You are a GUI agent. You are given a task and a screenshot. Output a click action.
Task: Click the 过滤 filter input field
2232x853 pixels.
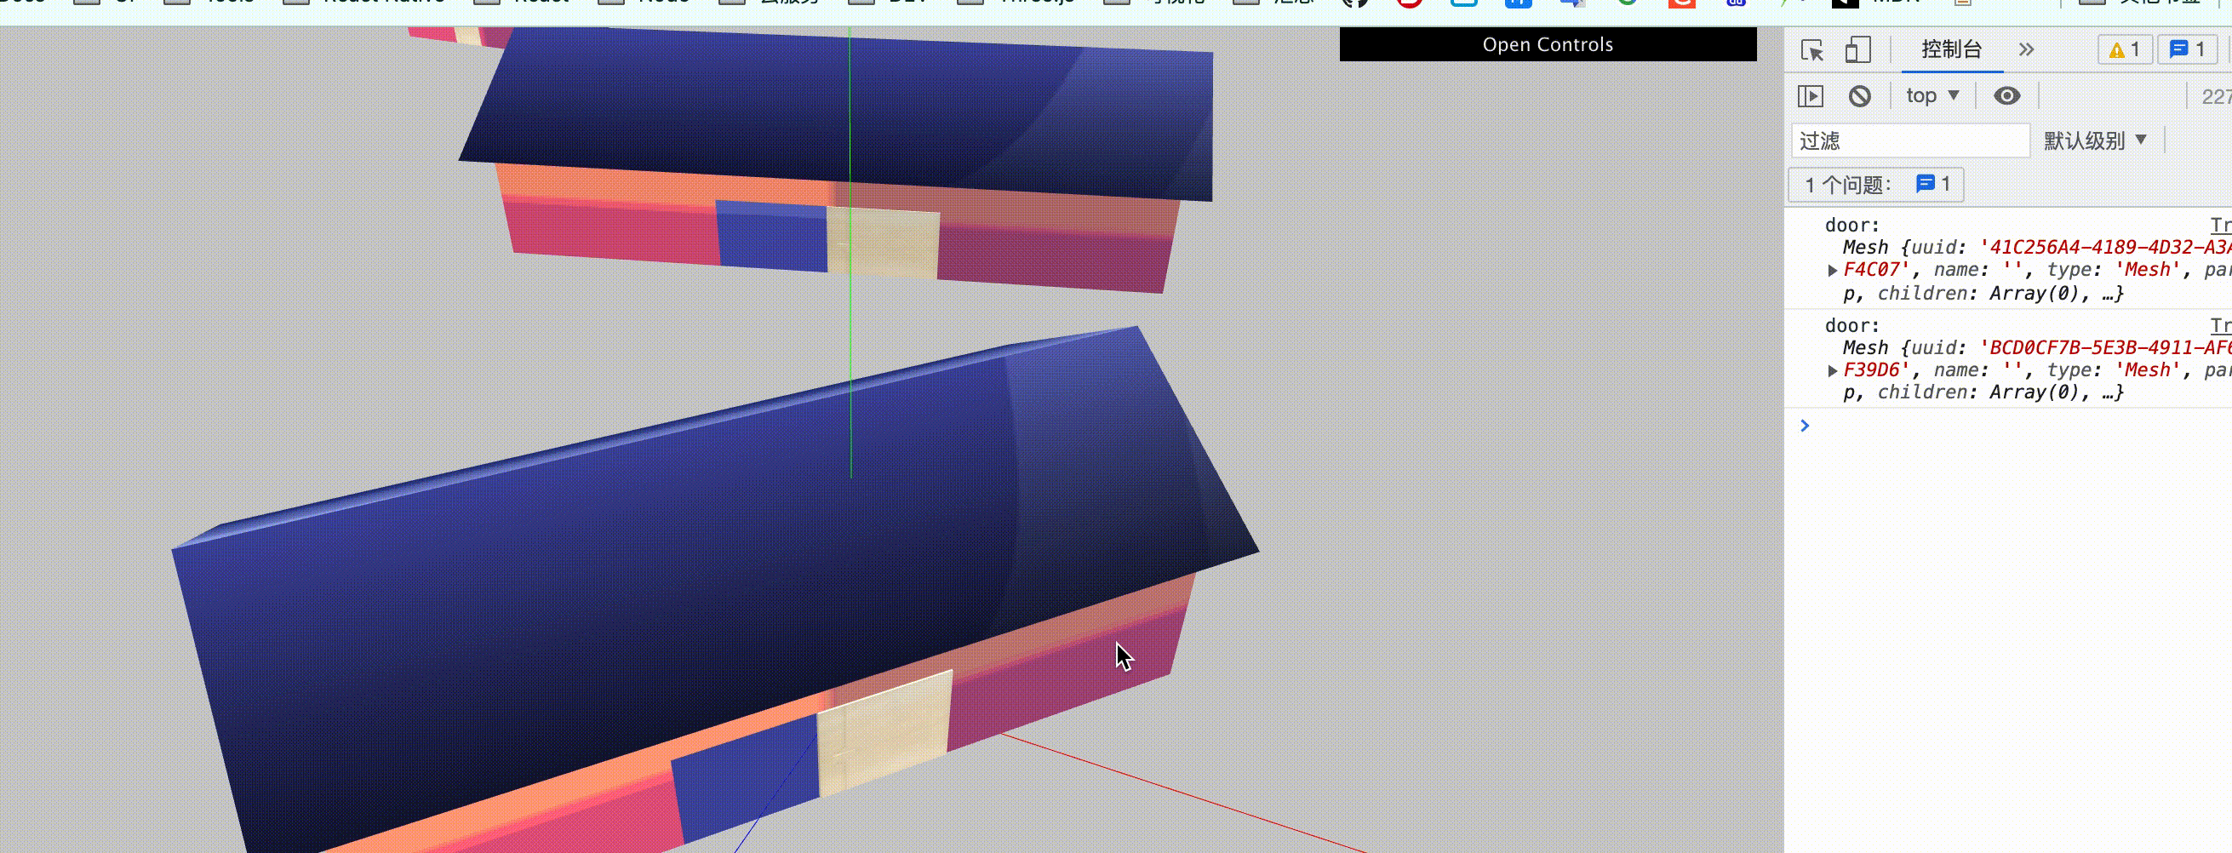coord(1909,140)
